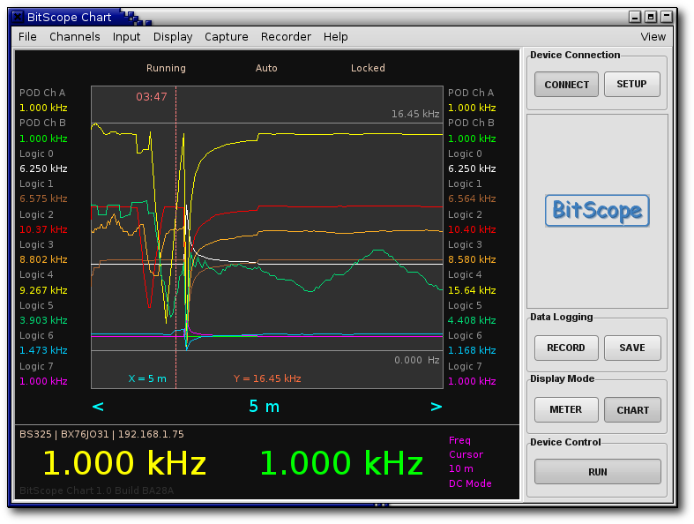The height and width of the screenshot is (524, 694).
Task: Click the BitScope logo icon
Action: 597,211
